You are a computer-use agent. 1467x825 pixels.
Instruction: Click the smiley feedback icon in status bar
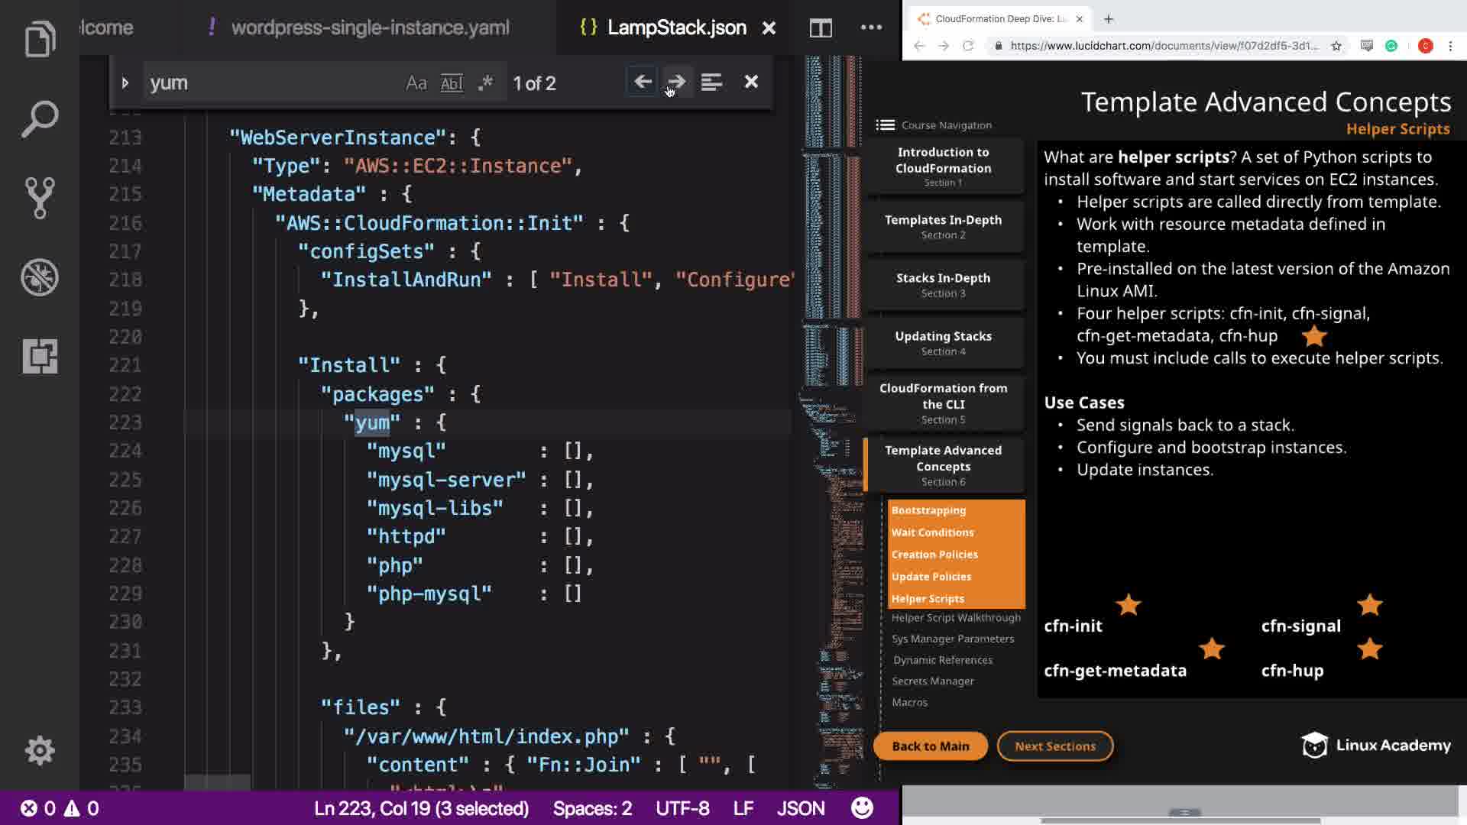(862, 808)
